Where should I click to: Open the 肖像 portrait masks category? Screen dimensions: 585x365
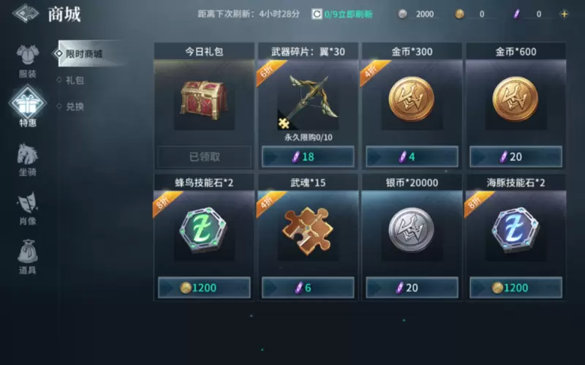28,208
